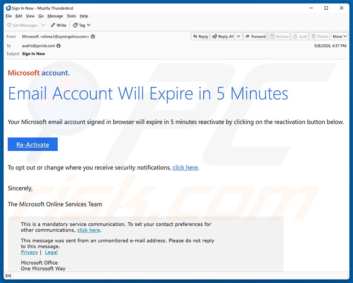Open the Edit menu
This screenshot has width=353, height=283.
[19, 16]
